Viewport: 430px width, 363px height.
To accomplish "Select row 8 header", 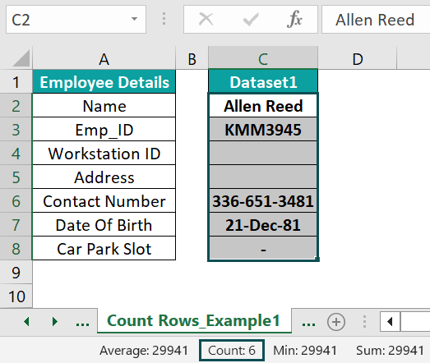I will tap(16, 249).
